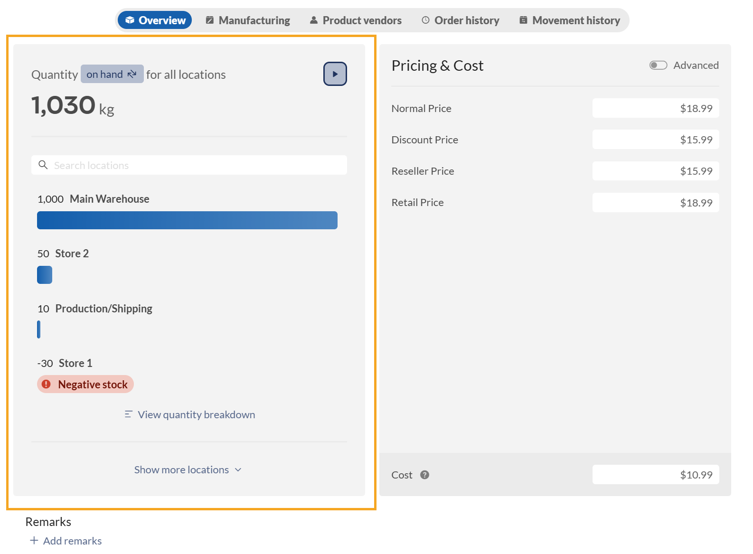753x554 pixels.
Task: Click the swap arrows icon in on hand chip
Action: pyautogui.click(x=132, y=74)
